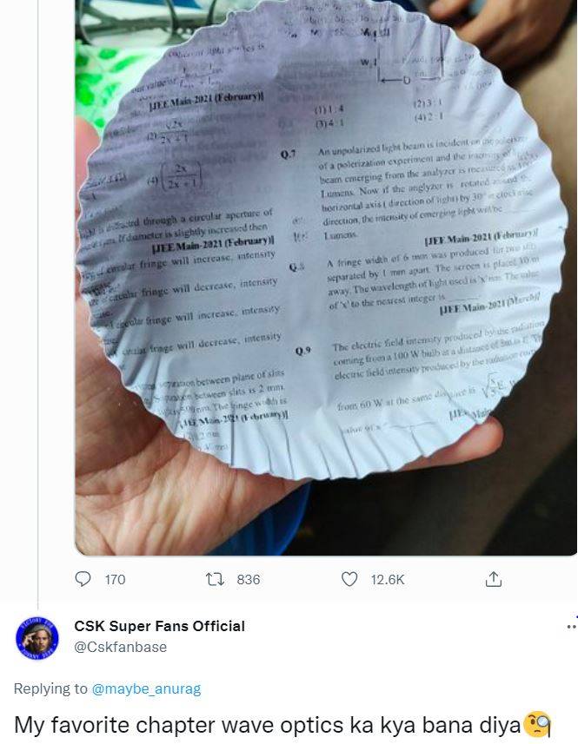Open the three-dot more options menu
Viewport: 578px width, 744px height.
(x=571, y=625)
